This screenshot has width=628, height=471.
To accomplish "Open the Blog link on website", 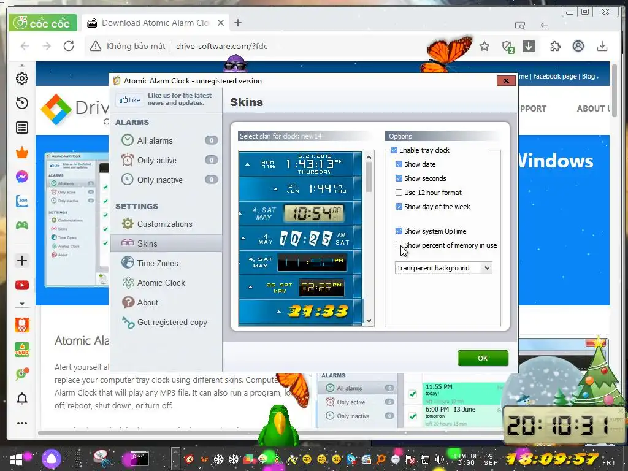I will pyautogui.click(x=588, y=76).
